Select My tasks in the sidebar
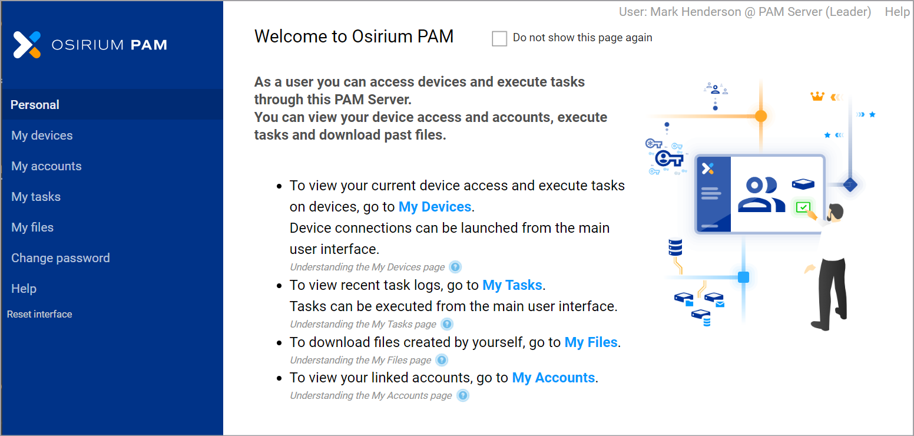 point(36,196)
